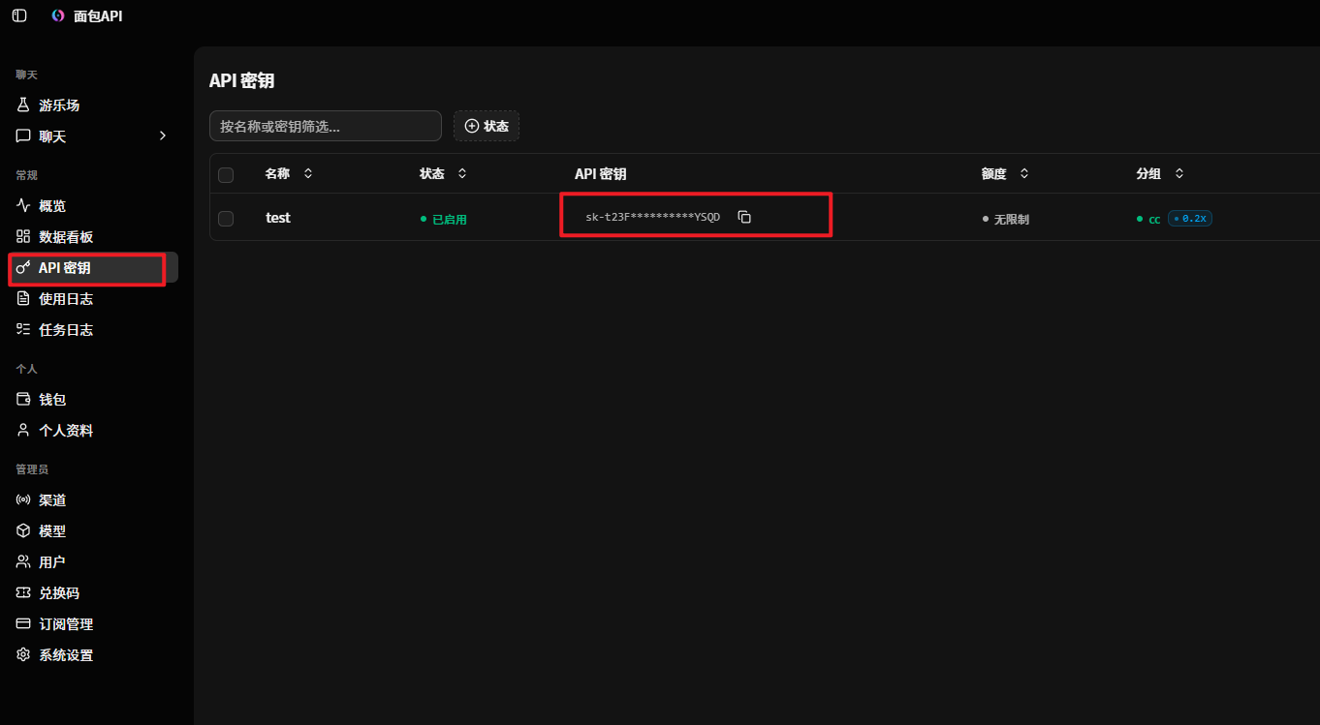Open 游乐场 flask icon
Image resolution: width=1320 pixels, height=725 pixels.
click(24, 106)
